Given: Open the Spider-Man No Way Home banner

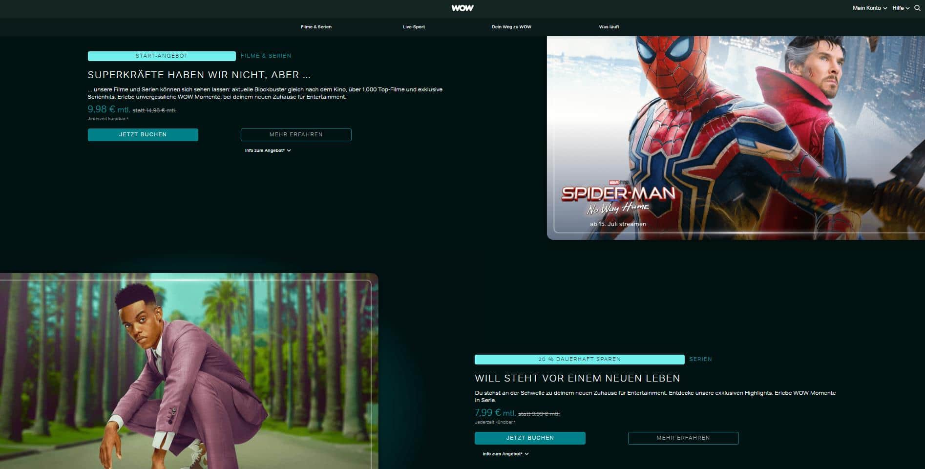Looking at the screenshot, I should point(736,138).
